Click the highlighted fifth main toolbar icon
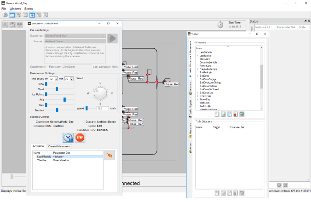The width and height of the screenshot is (311, 202). tap(32, 15)
